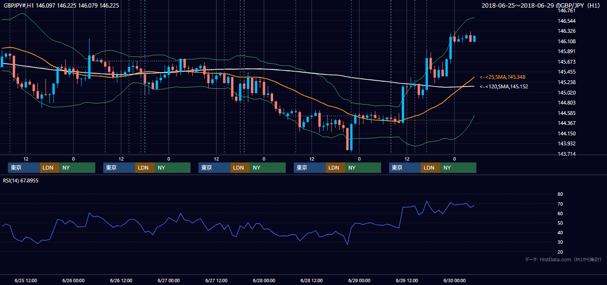This screenshot has width=607, height=285.
Task: Select price level 146.108 on axis
Action: tap(567, 41)
